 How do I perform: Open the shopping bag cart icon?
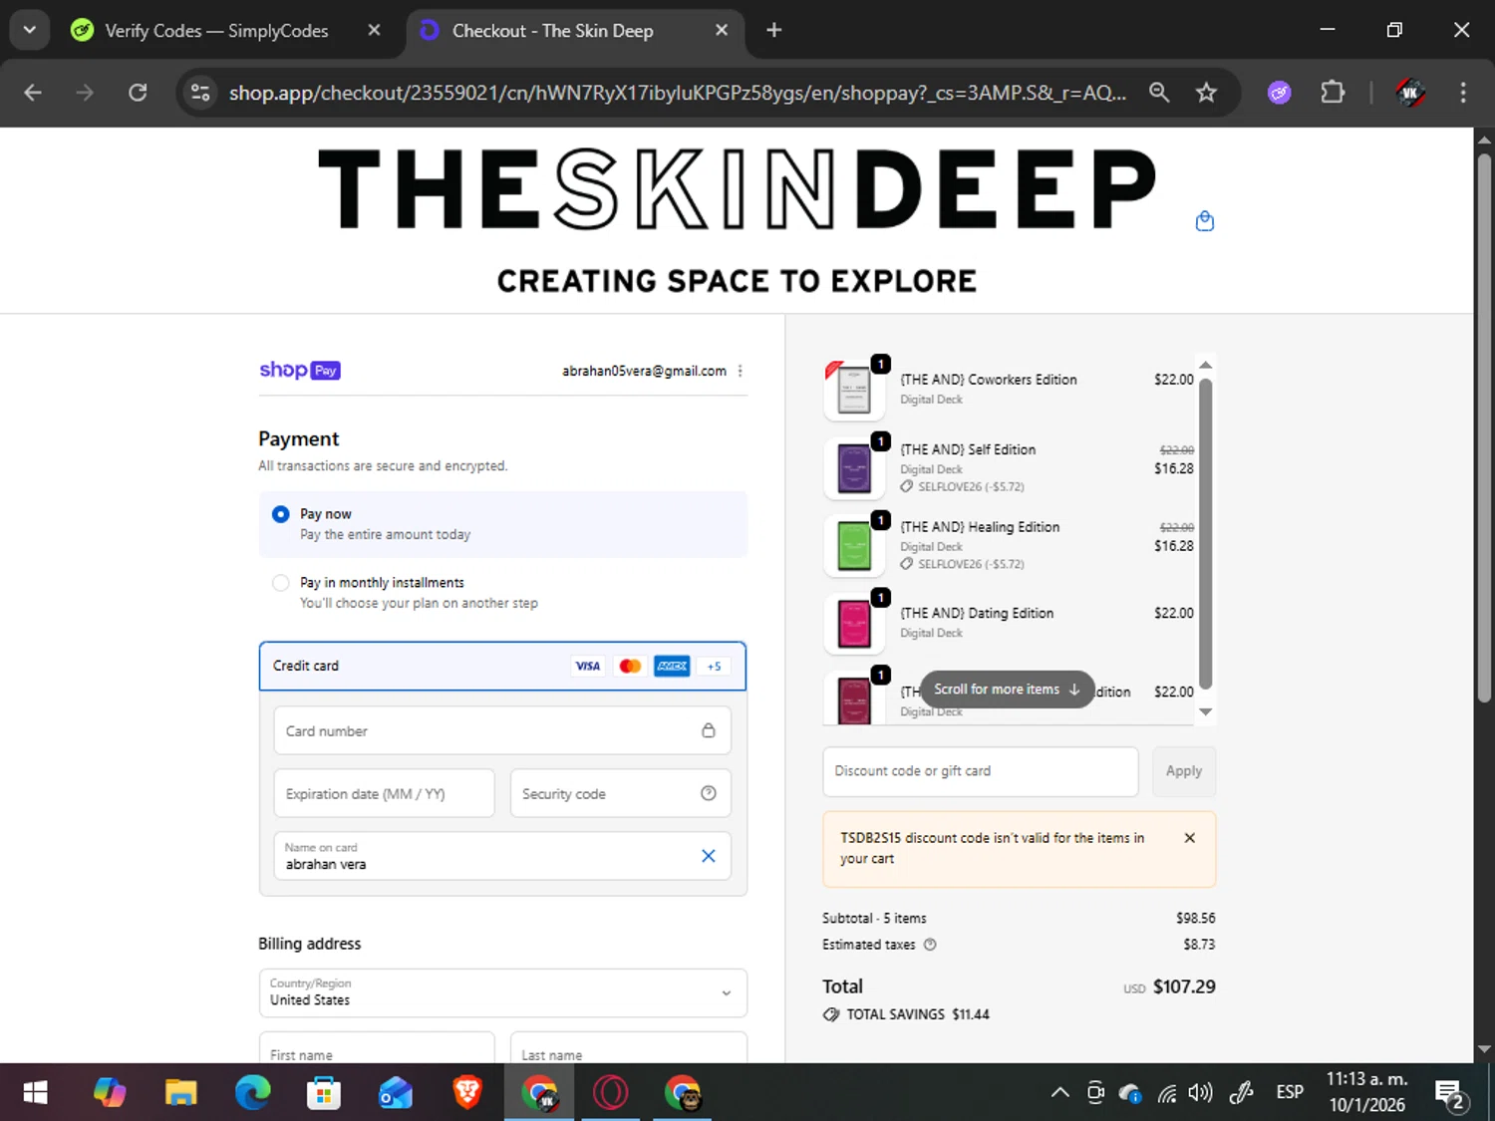click(1204, 221)
